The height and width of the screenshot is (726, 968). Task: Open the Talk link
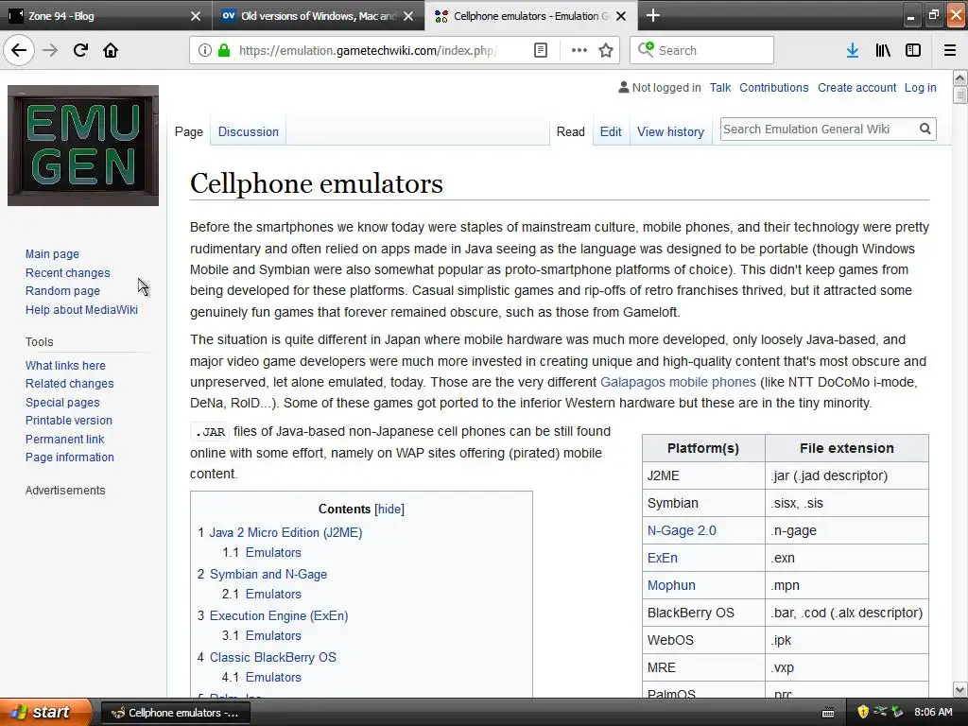pos(719,88)
